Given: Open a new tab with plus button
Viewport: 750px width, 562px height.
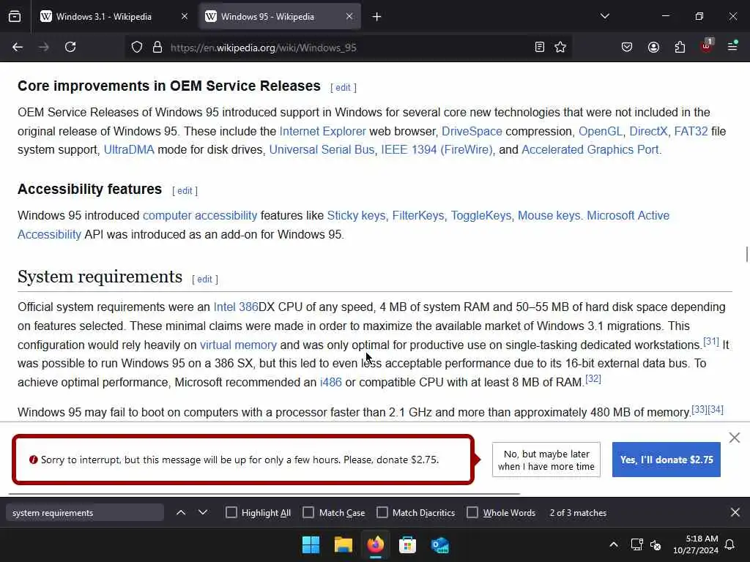Looking at the screenshot, I should tap(377, 17).
